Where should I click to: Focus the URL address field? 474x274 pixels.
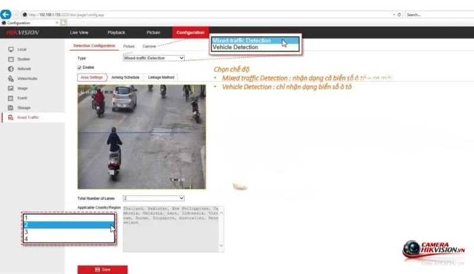point(209,15)
